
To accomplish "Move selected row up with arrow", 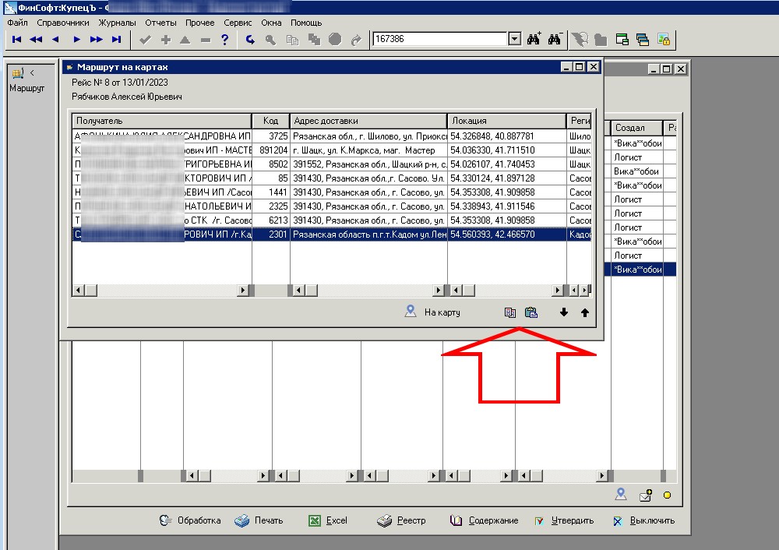I will [x=585, y=312].
